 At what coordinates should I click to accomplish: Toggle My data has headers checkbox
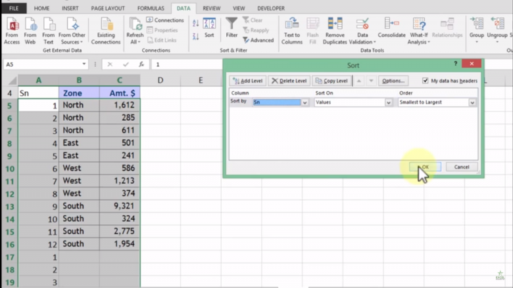point(425,81)
